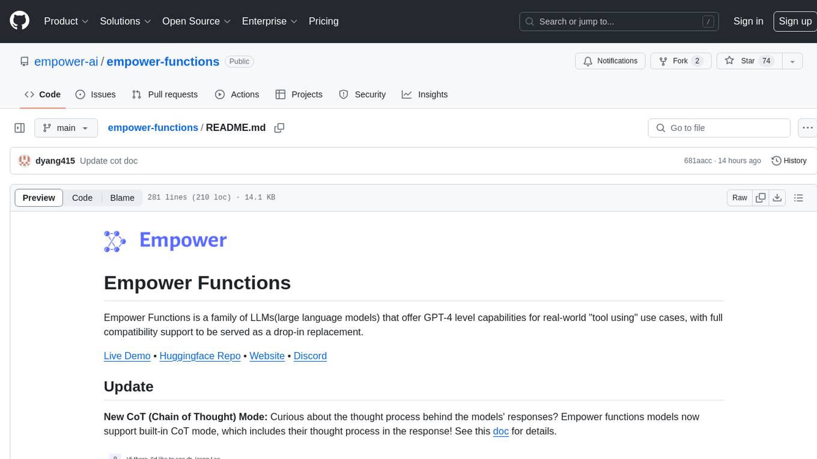Download the raw file
Screen dimensions: 817x459
pos(777,198)
